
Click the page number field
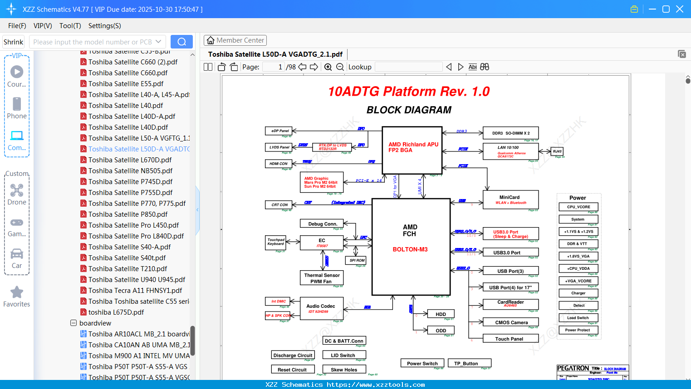(x=273, y=67)
